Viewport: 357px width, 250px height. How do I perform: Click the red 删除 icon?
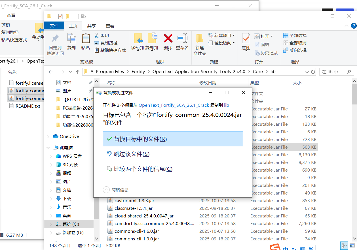pos(168,38)
